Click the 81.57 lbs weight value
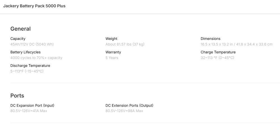Viewport: 280px width, 134px height. click(125, 44)
